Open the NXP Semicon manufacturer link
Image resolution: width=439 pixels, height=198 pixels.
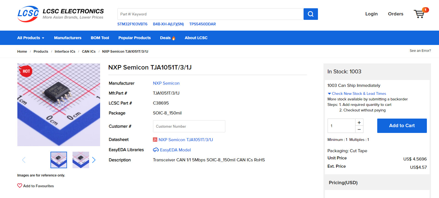coord(166,83)
